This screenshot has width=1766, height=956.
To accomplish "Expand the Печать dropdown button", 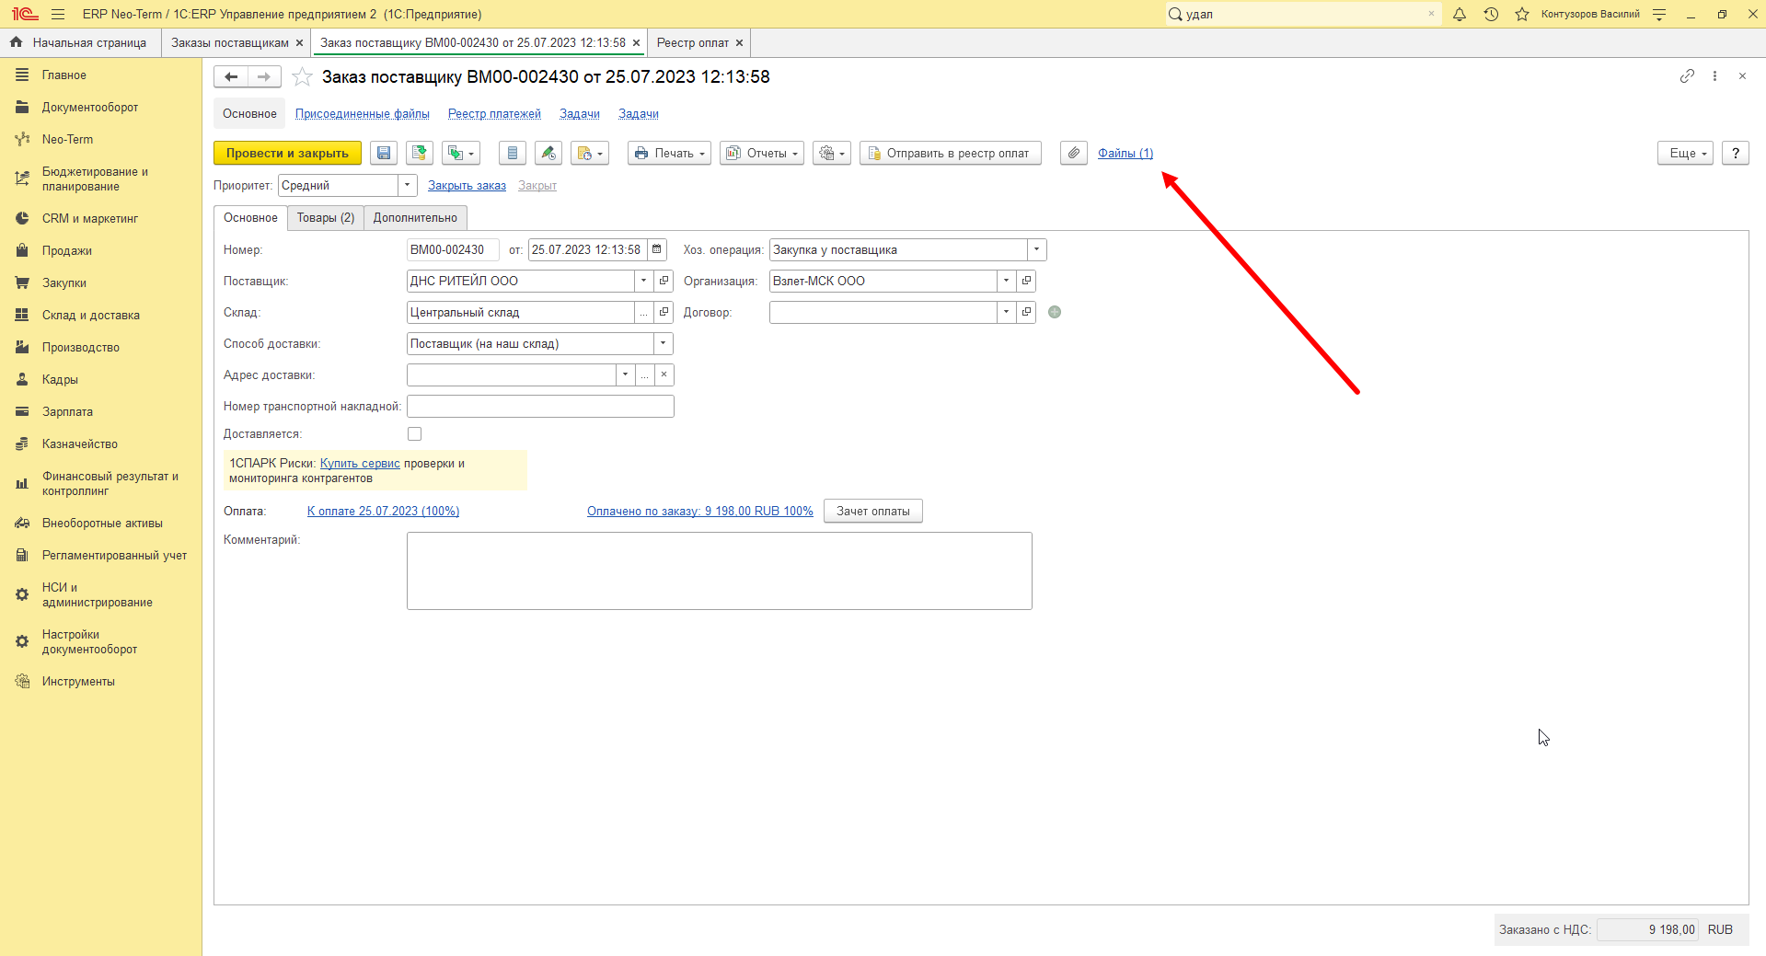I will click(x=669, y=154).
